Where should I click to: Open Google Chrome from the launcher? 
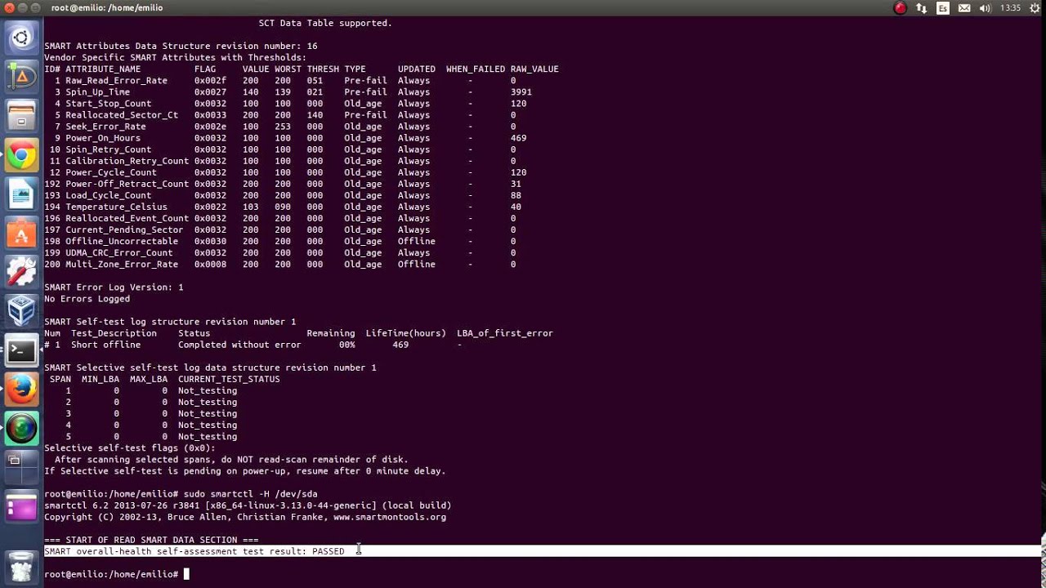click(x=22, y=155)
